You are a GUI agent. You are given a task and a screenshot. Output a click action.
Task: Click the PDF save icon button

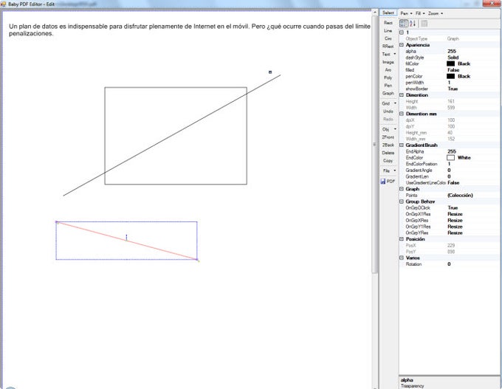(x=388, y=181)
